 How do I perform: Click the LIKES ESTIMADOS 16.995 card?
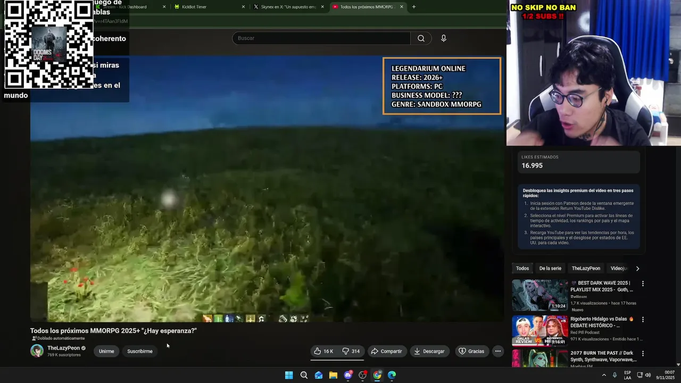(x=579, y=162)
